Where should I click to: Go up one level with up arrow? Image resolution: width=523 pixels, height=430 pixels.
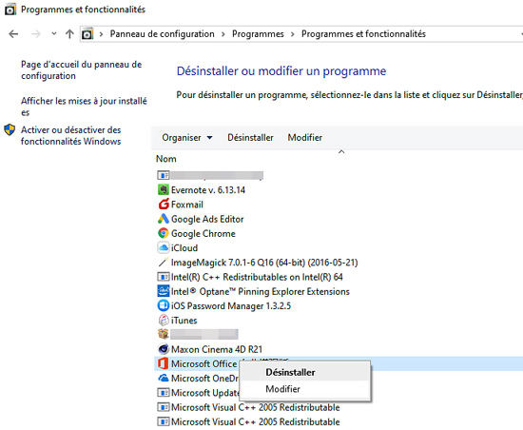coord(69,34)
